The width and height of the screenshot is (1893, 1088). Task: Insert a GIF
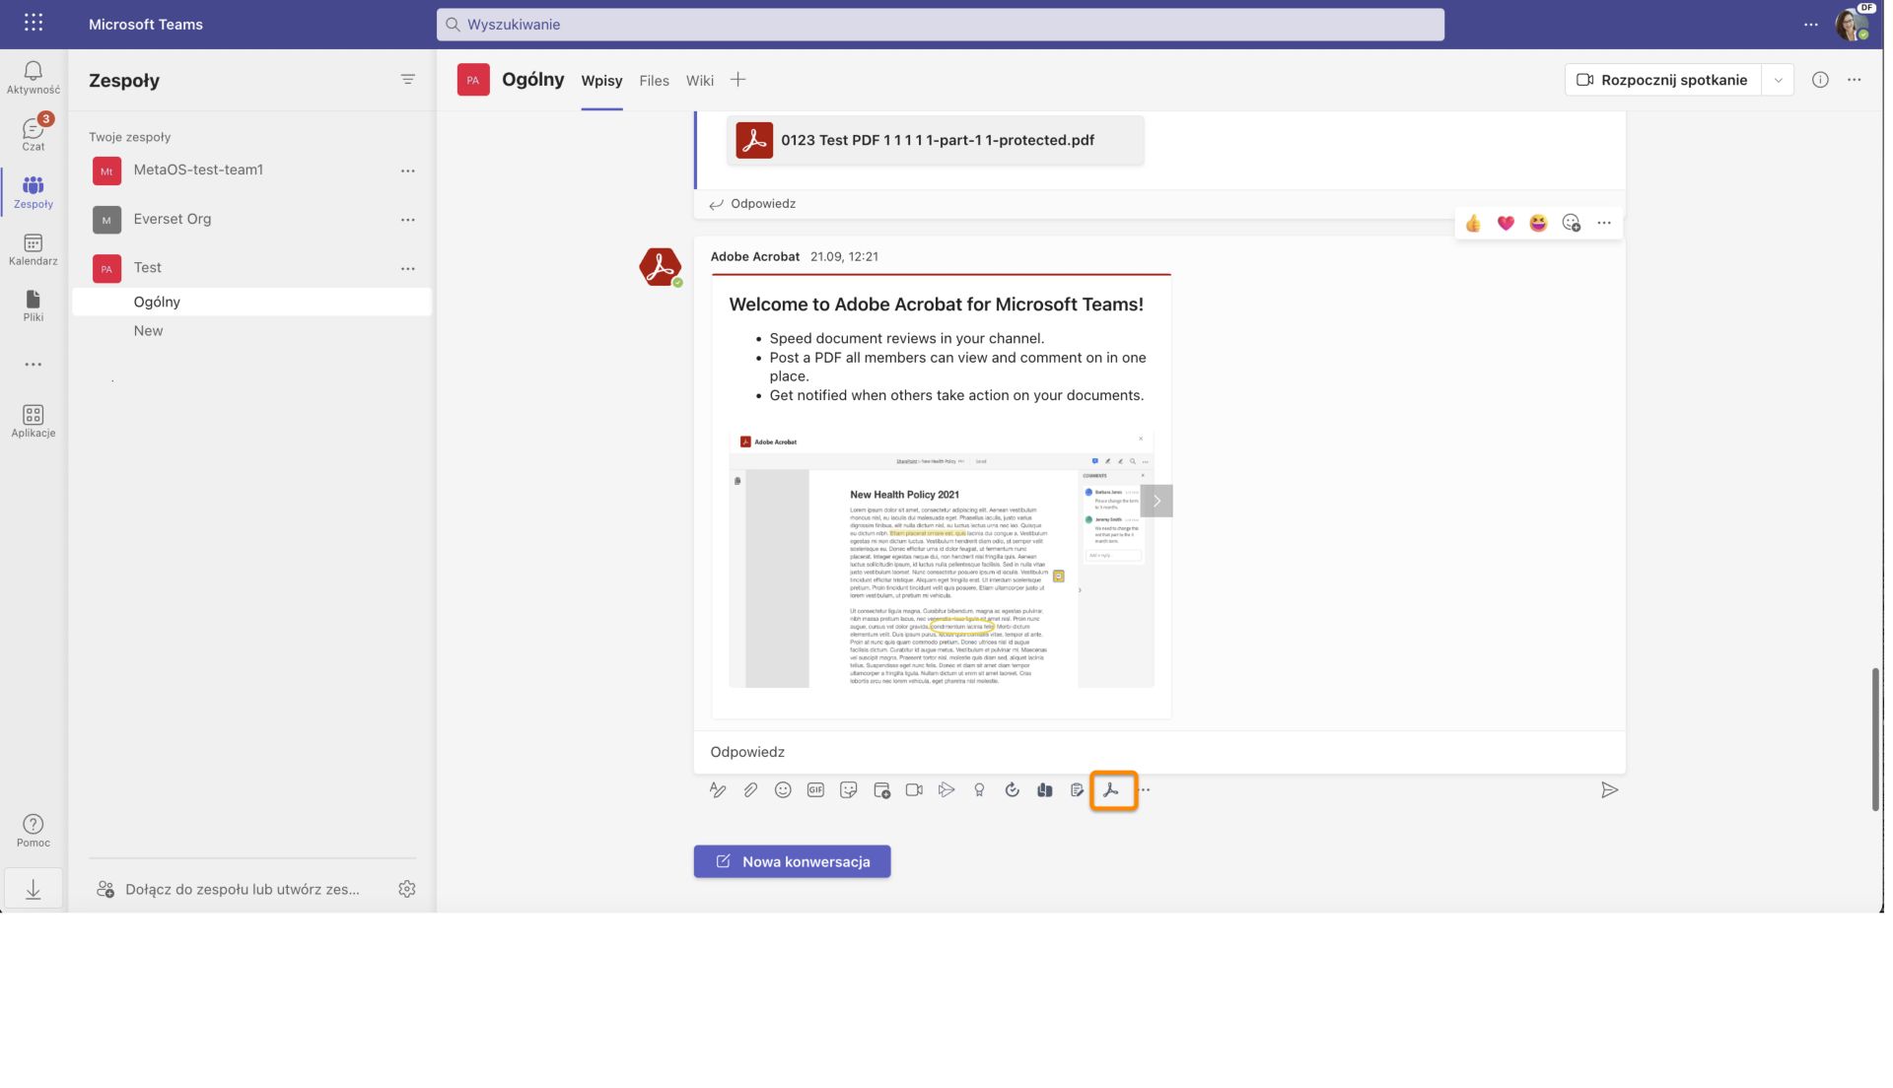point(815,790)
